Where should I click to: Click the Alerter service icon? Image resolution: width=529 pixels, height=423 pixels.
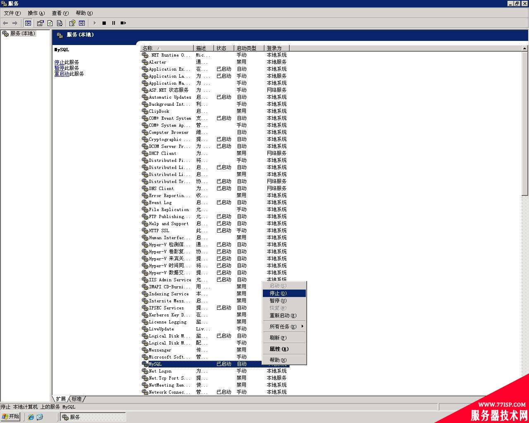click(x=145, y=62)
